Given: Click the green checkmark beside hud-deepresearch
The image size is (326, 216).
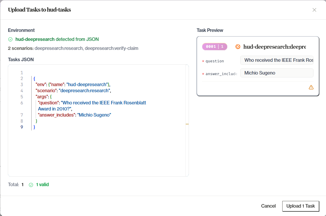Looking at the screenshot, I should 11,39.
